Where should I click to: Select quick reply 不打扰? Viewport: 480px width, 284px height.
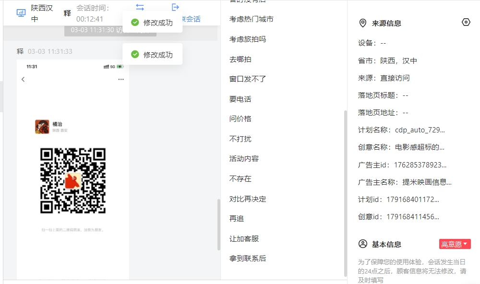[x=240, y=139]
